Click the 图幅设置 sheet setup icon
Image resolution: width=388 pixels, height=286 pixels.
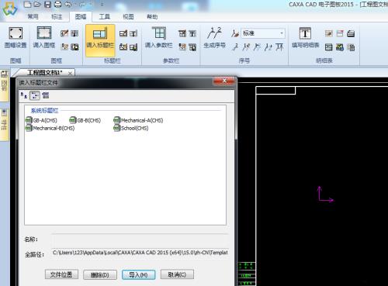coord(16,33)
